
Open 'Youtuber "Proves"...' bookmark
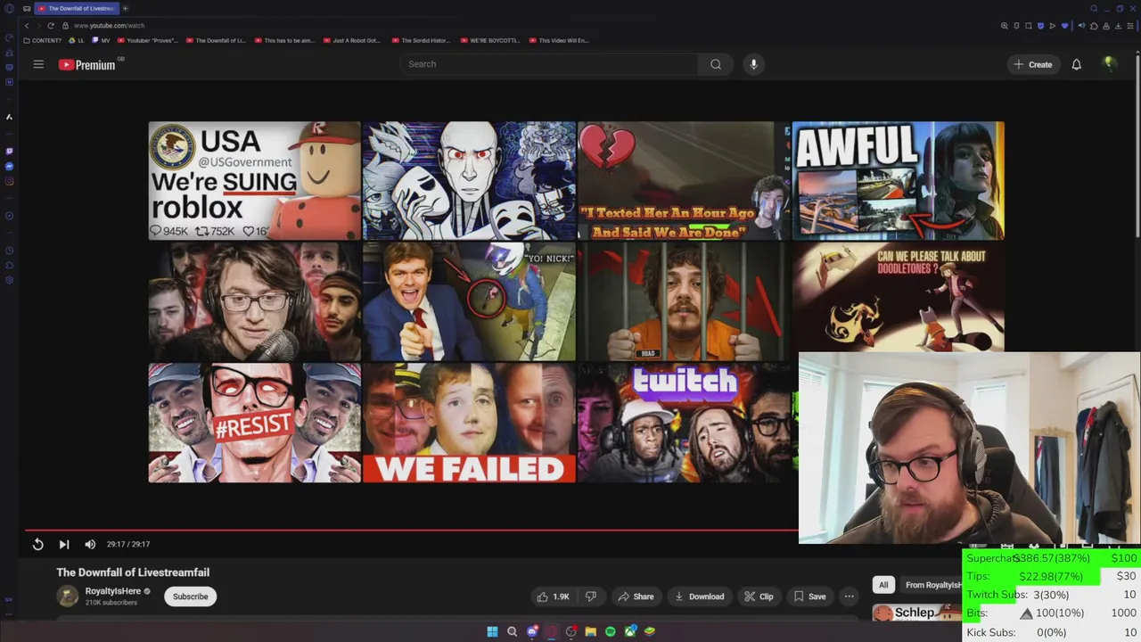(148, 40)
